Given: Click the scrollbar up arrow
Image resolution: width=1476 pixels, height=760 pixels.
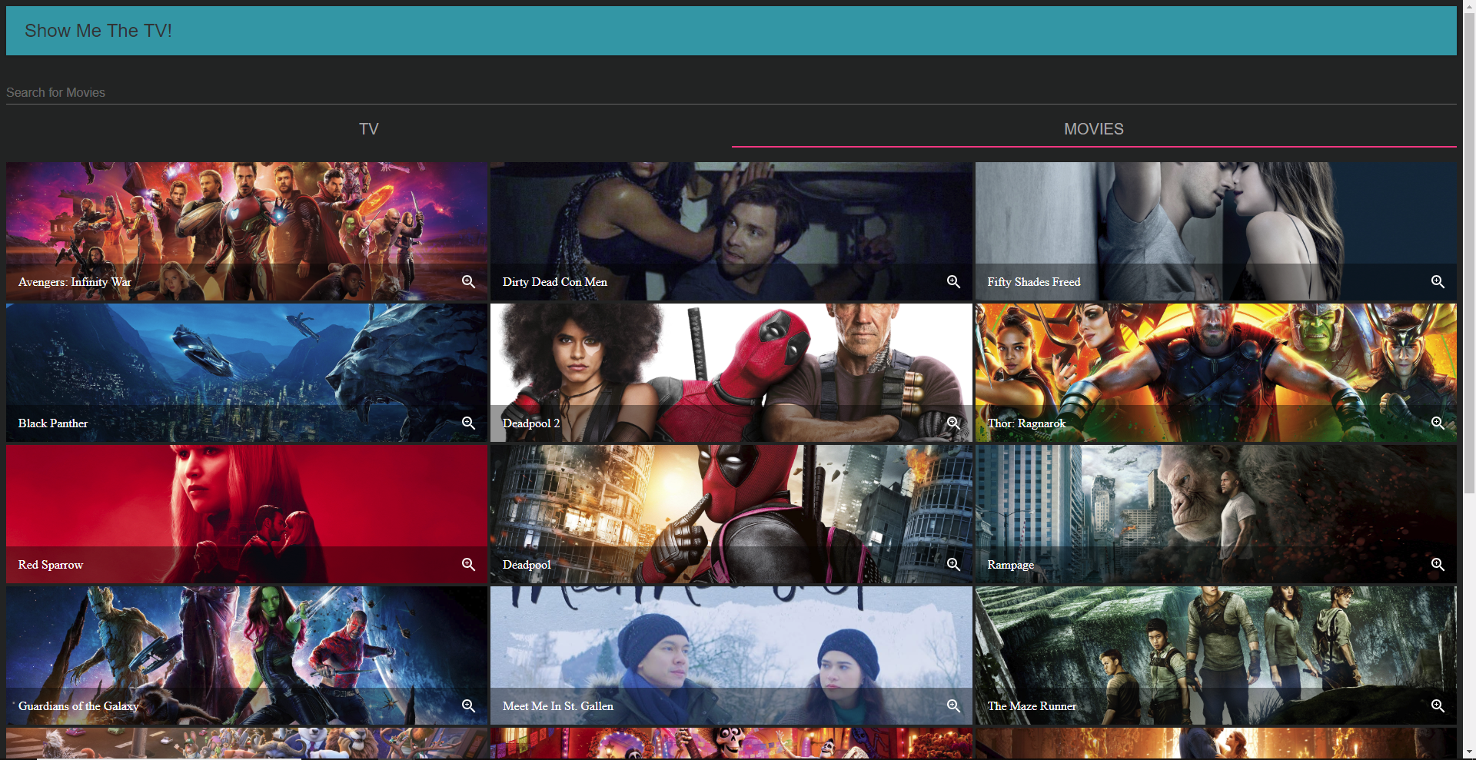Looking at the screenshot, I should click(1469, 6).
